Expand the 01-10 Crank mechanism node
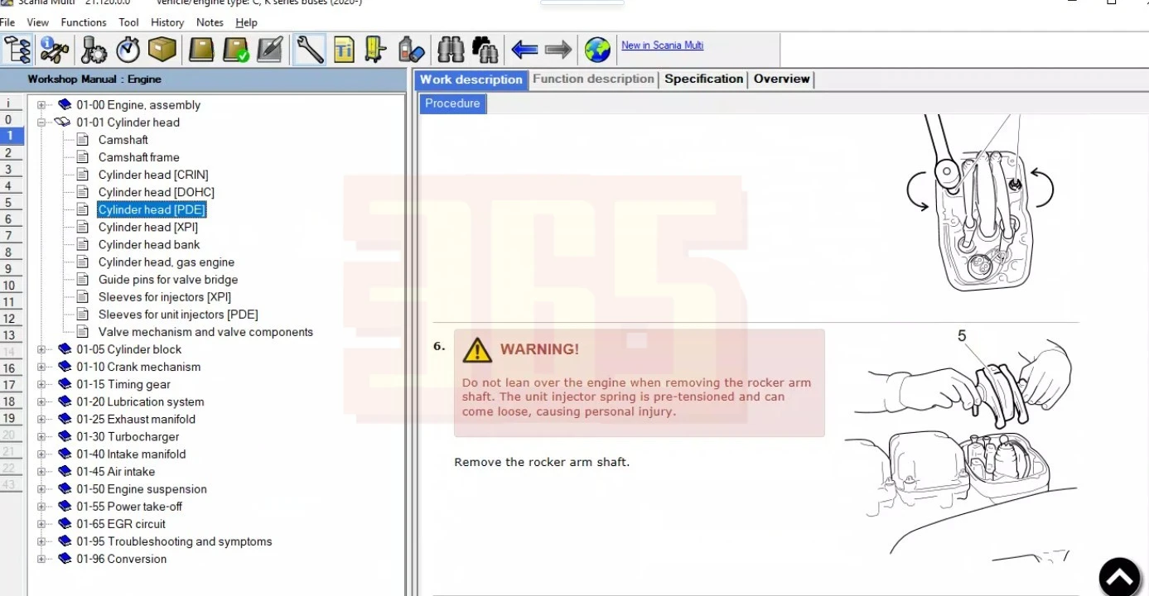 pyautogui.click(x=41, y=367)
